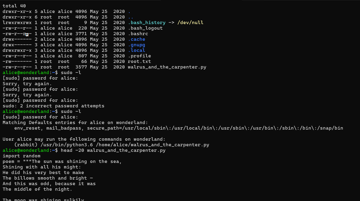Click the 'total 40' line
Image resolution: width=360 pixels, height=201 pixels.
14,6
